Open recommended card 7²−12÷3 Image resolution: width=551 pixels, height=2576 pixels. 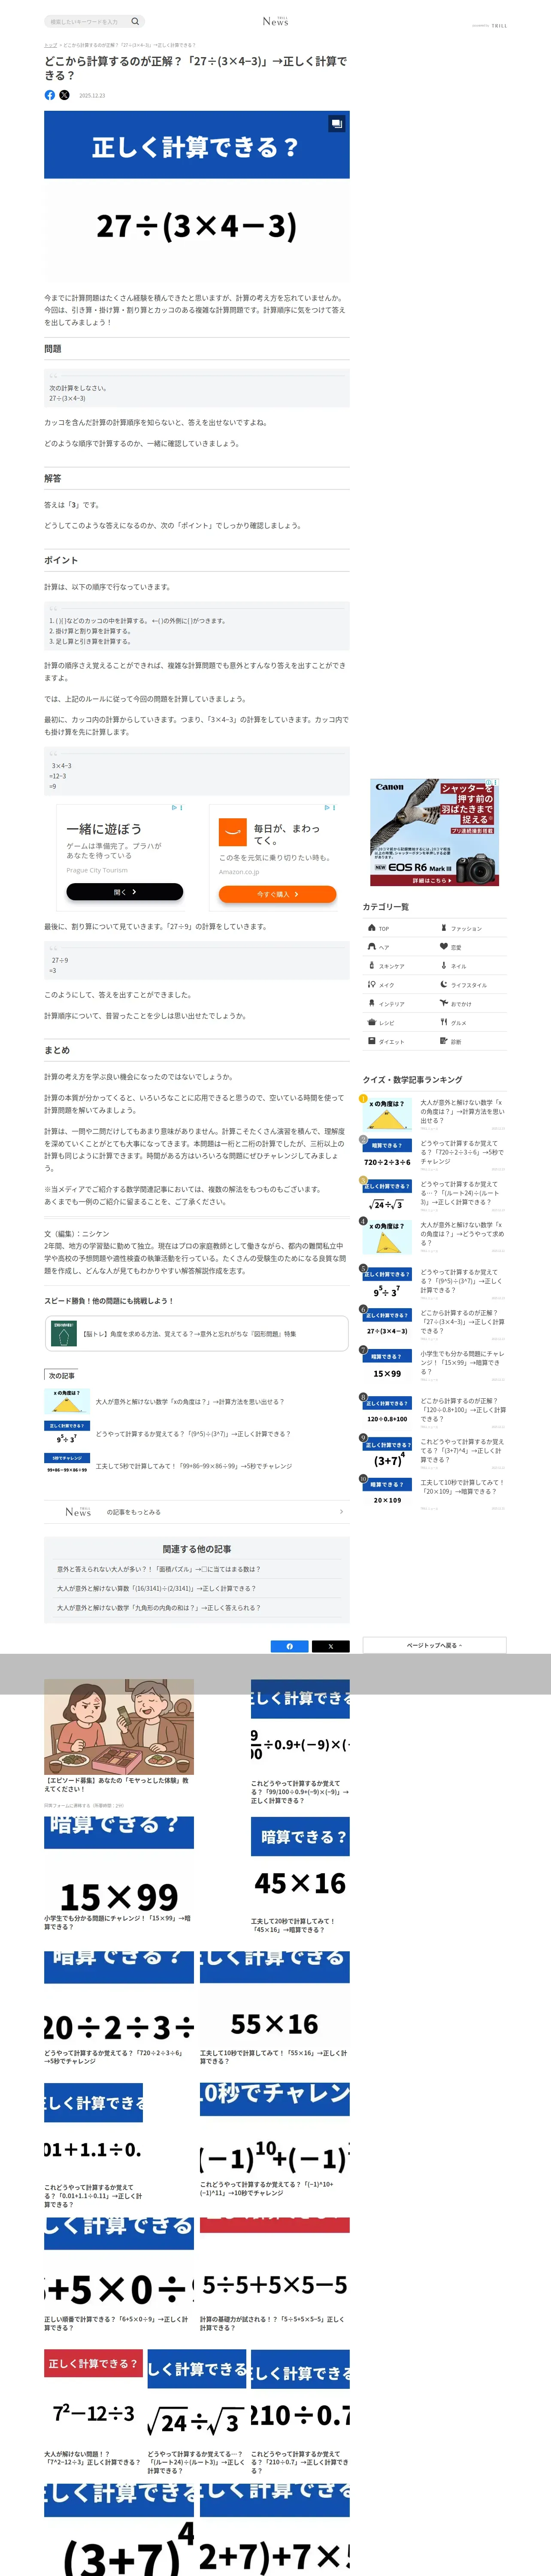(x=93, y=2408)
